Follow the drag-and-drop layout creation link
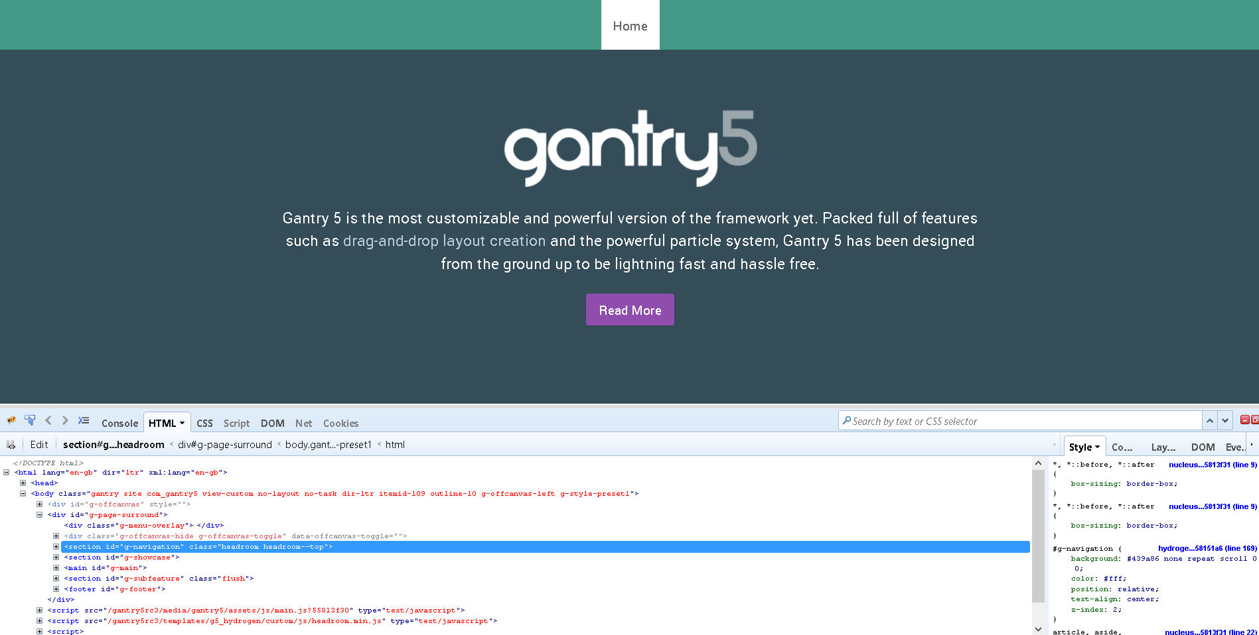 (444, 241)
